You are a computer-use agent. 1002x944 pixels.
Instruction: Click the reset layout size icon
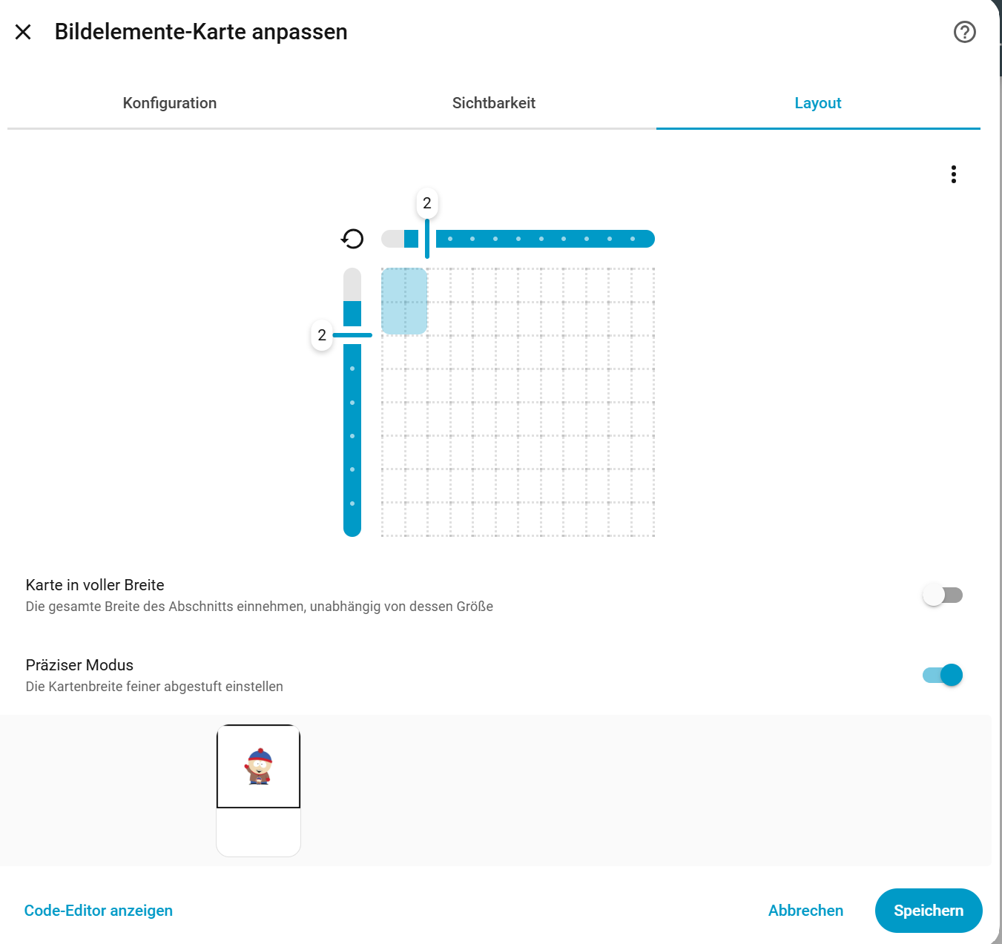[352, 239]
